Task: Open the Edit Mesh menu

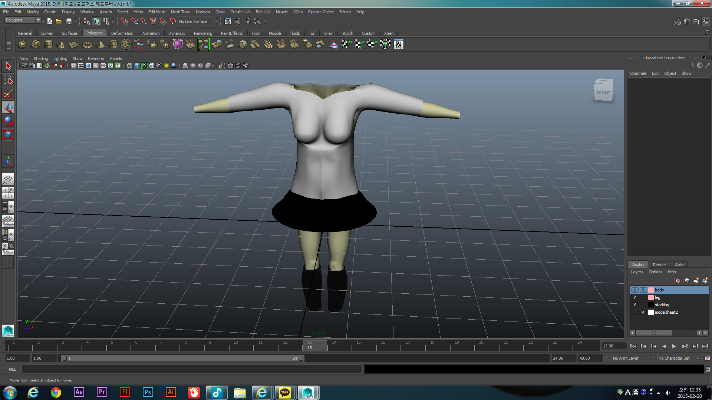Action: coord(157,12)
